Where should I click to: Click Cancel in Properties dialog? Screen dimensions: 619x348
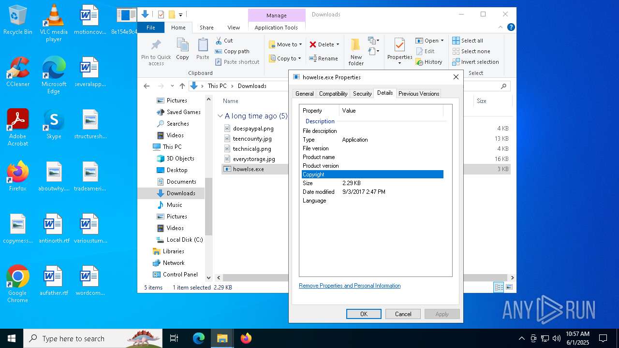click(x=403, y=314)
